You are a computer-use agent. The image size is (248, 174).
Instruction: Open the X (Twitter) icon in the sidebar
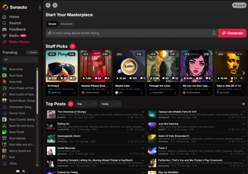tap(24, 171)
